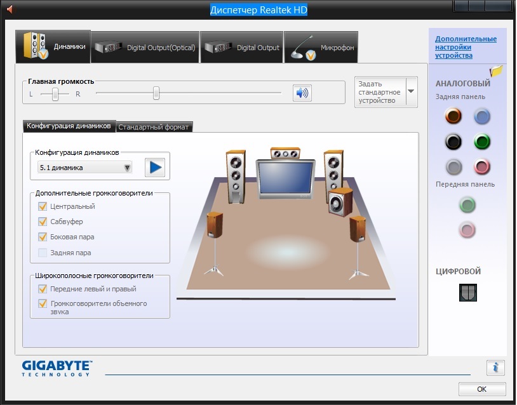Image resolution: width=517 pixels, height=405 pixels.
Task: Click the АНАЛОГОВЫЙ heading
Action: click(463, 84)
